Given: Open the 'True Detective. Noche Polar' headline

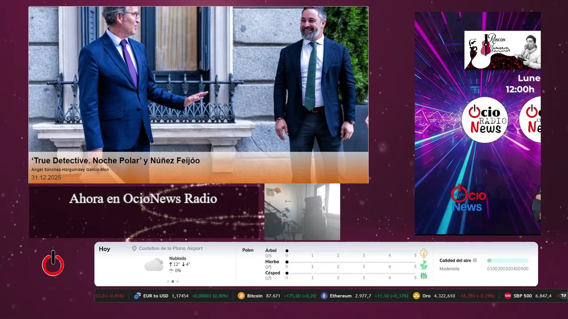Looking at the screenshot, I should click(x=115, y=160).
